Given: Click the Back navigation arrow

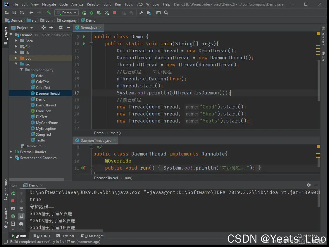Looking at the screenshot, I should click(x=32, y=13).
